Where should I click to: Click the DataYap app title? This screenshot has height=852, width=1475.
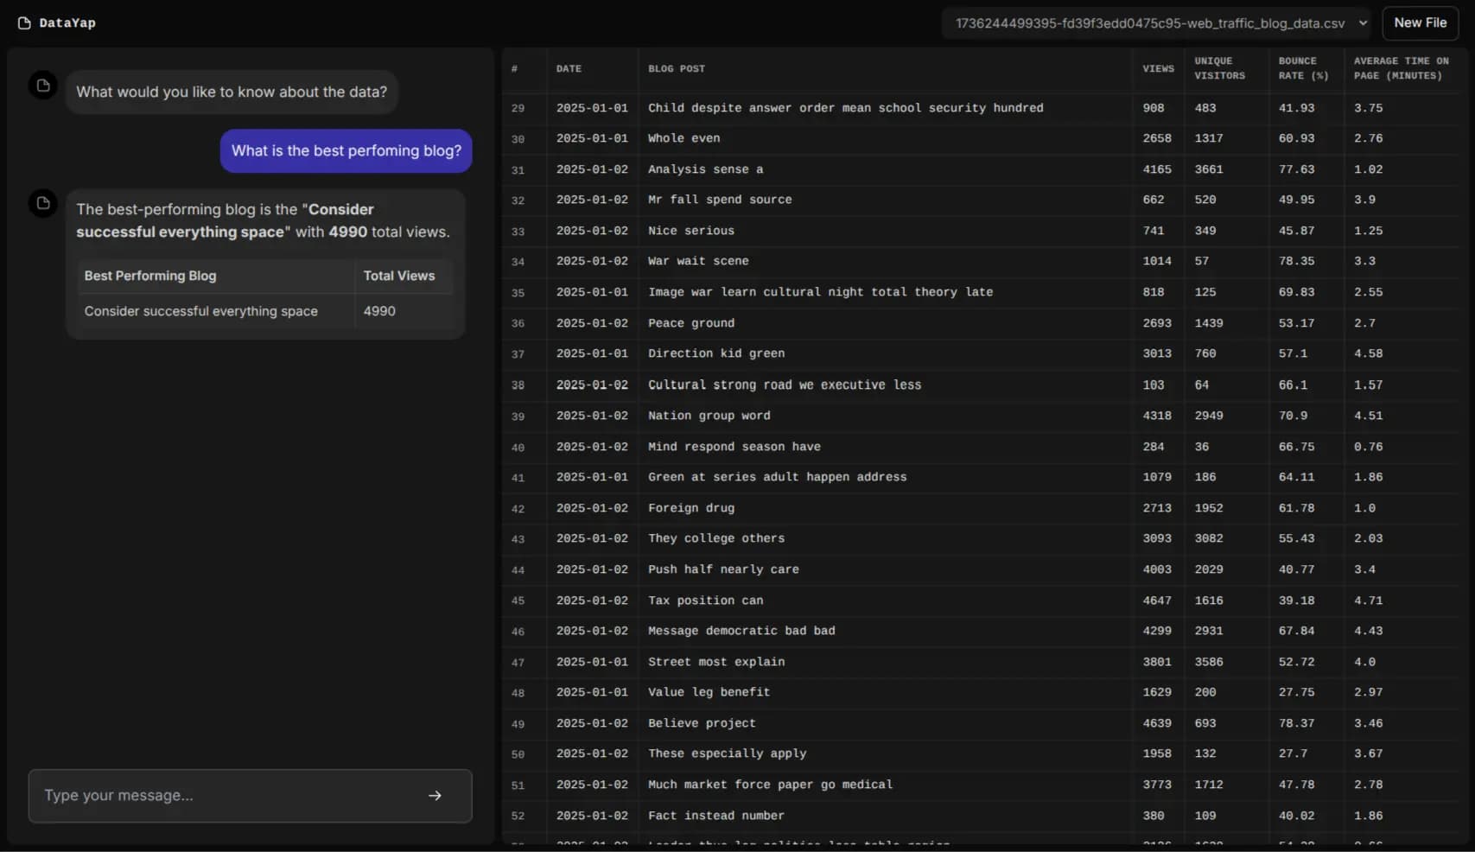67,23
